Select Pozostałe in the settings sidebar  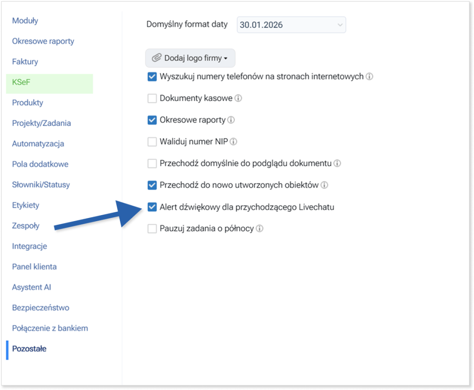click(x=29, y=349)
